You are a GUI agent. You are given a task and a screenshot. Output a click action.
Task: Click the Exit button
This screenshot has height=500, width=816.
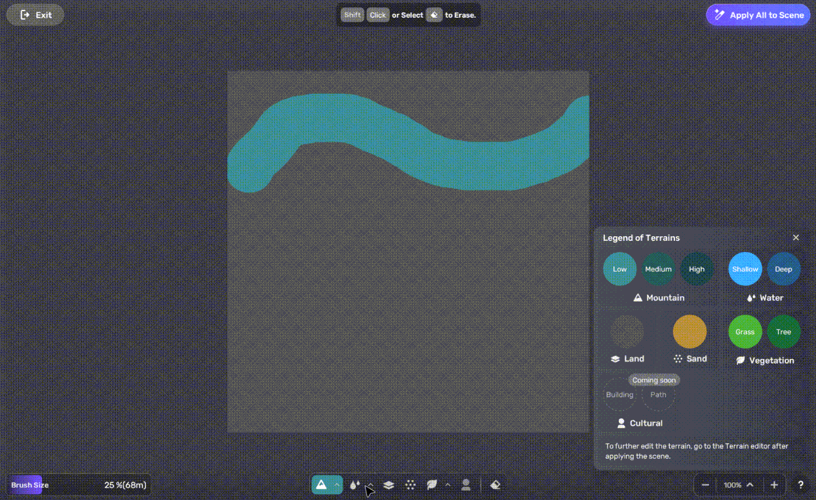tap(35, 15)
